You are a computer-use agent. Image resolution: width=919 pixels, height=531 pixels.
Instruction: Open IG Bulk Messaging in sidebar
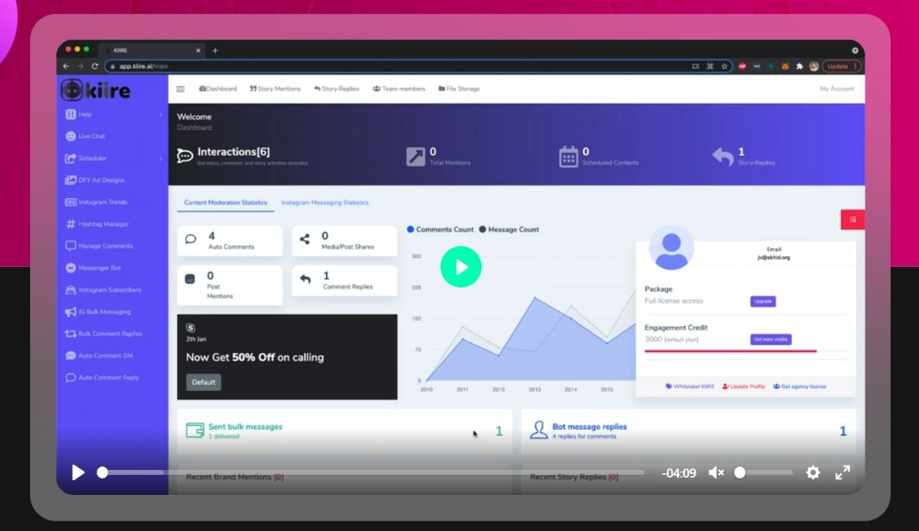pyautogui.click(x=98, y=312)
